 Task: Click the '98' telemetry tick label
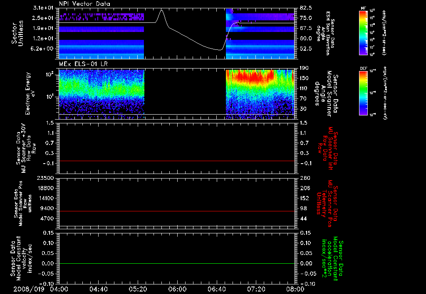[303, 208]
